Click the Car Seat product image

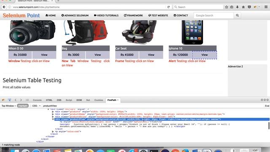(139, 32)
